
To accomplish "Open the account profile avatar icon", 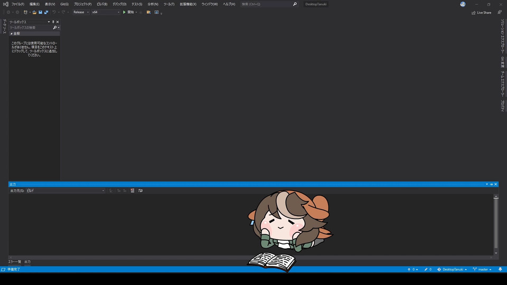I will [x=463, y=4].
